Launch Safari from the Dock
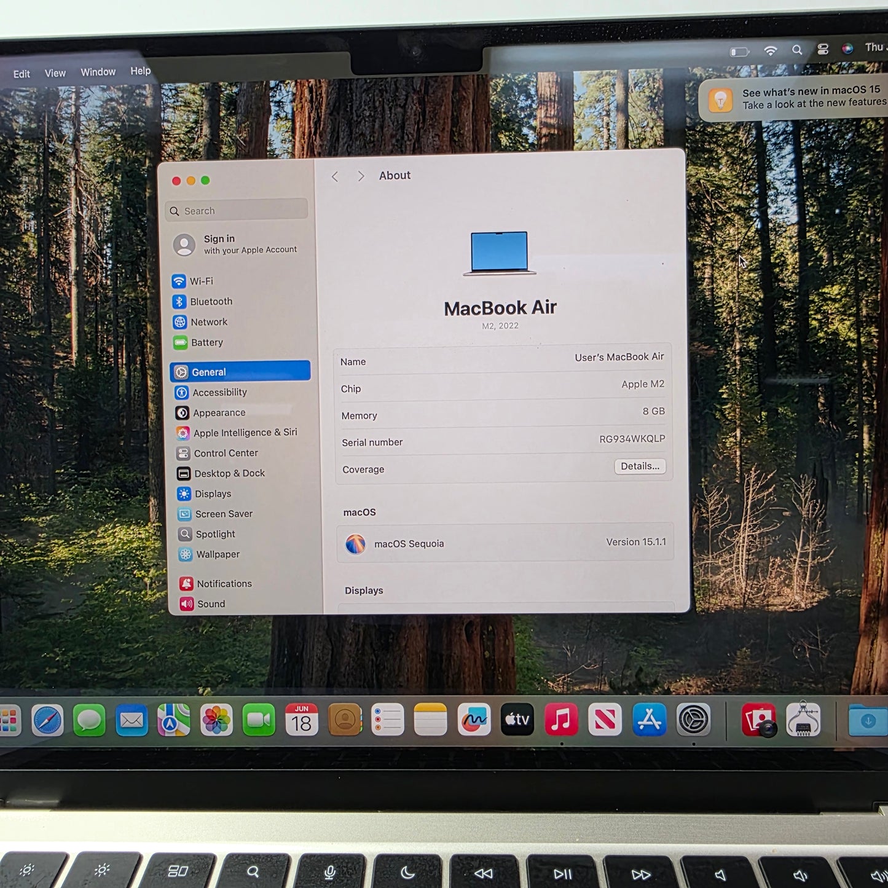Viewport: 888px width, 888px height. click(47, 720)
